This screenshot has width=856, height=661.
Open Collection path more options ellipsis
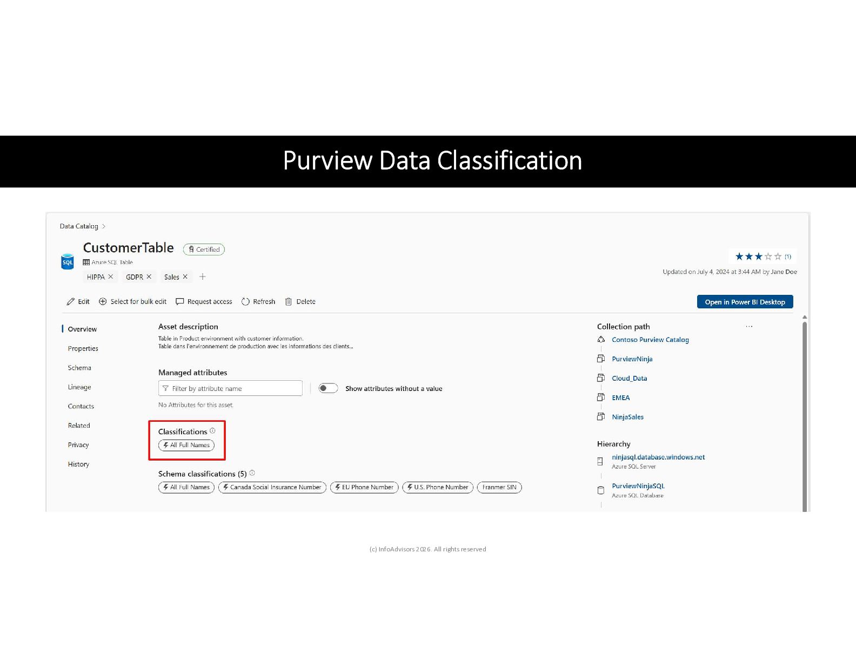(x=749, y=326)
